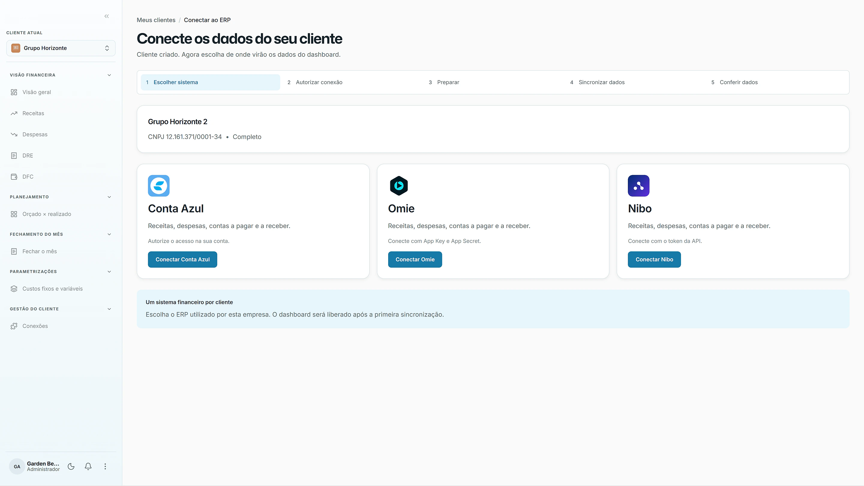Viewport: 864px width, 486px height.
Task: Click the Grupo Horizonte 2 card title
Action: [177, 122]
